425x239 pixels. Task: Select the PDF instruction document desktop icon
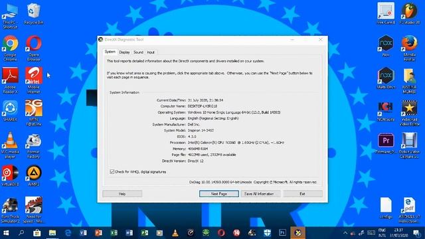[410, 210]
